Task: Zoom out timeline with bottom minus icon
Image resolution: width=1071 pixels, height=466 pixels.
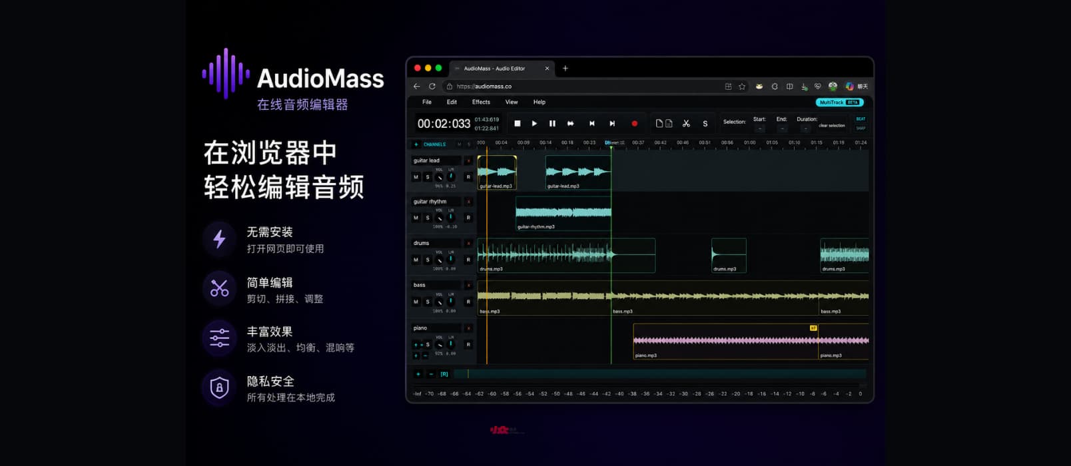Action: pyautogui.click(x=431, y=374)
